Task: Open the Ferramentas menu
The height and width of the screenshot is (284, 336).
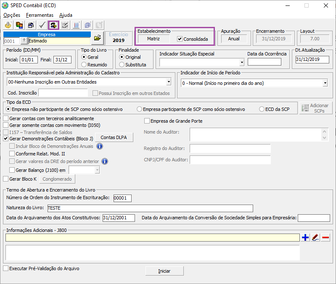Action: click(40, 15)
